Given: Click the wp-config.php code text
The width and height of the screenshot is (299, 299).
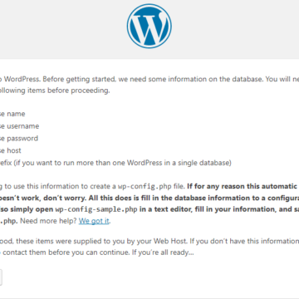Looking at the screenshot, I should tap(145, 186).
